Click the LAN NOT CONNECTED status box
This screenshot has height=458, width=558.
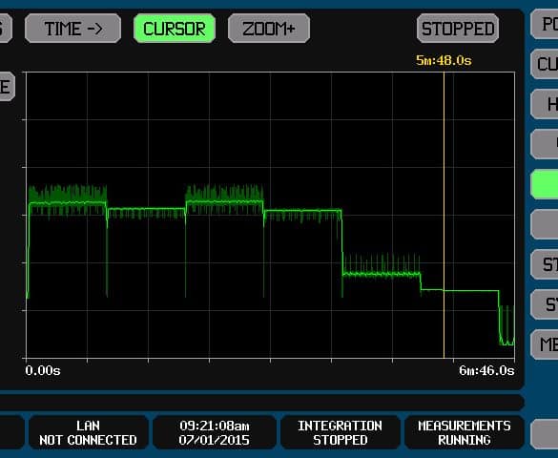coord(89,432)
